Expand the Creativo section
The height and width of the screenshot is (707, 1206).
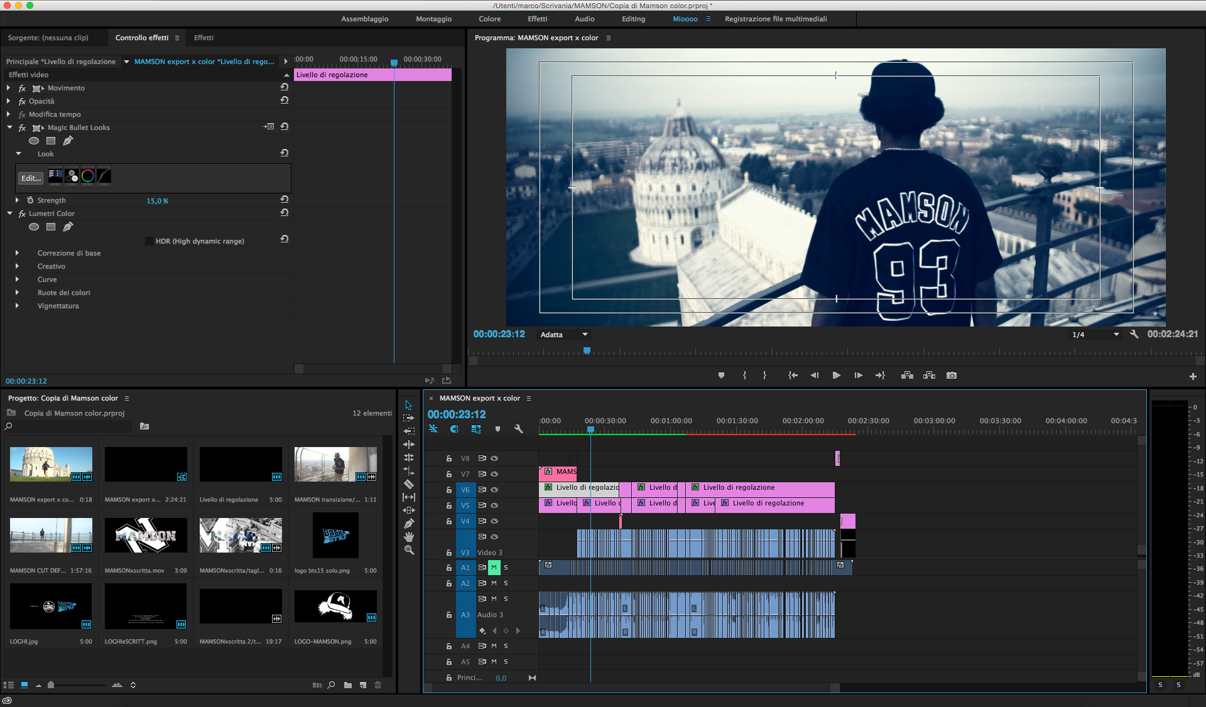(x=17, y=266)
